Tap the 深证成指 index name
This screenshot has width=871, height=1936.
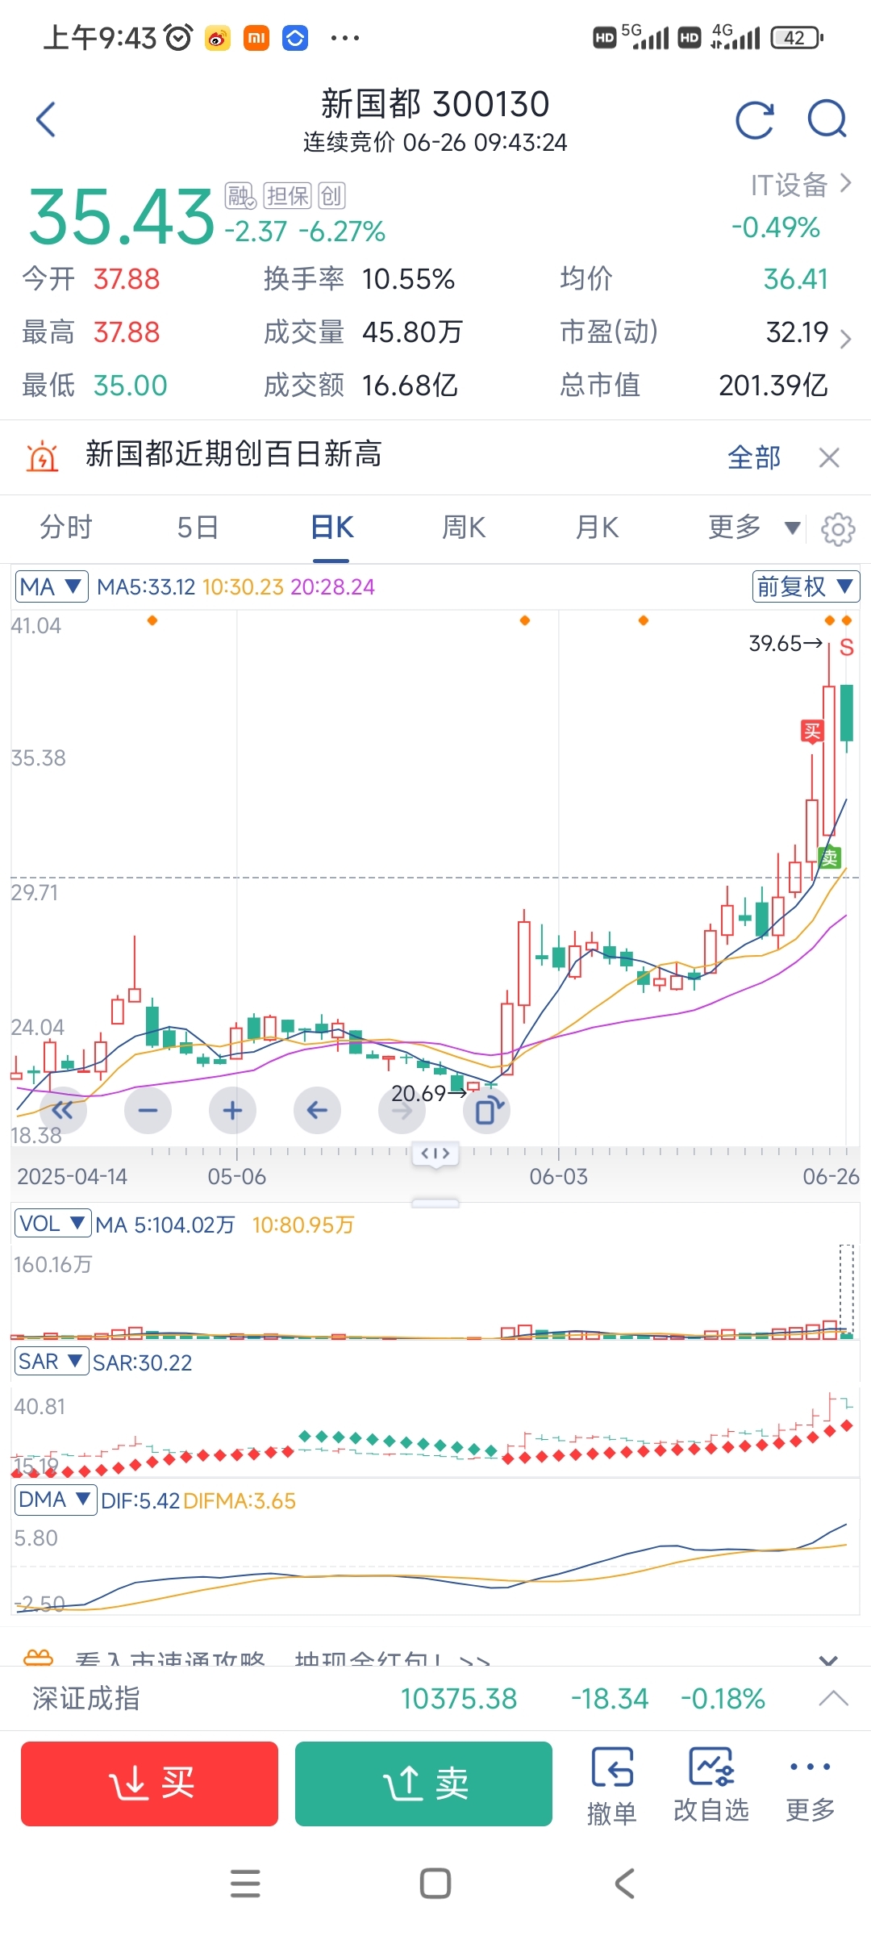(86, 1698)
